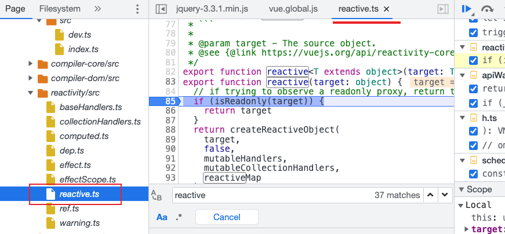Collapse the Scope section

tap(462, 189)
